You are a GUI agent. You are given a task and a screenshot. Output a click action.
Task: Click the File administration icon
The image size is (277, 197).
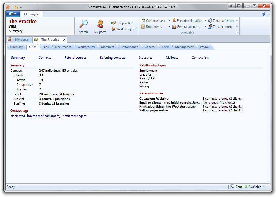174,20
